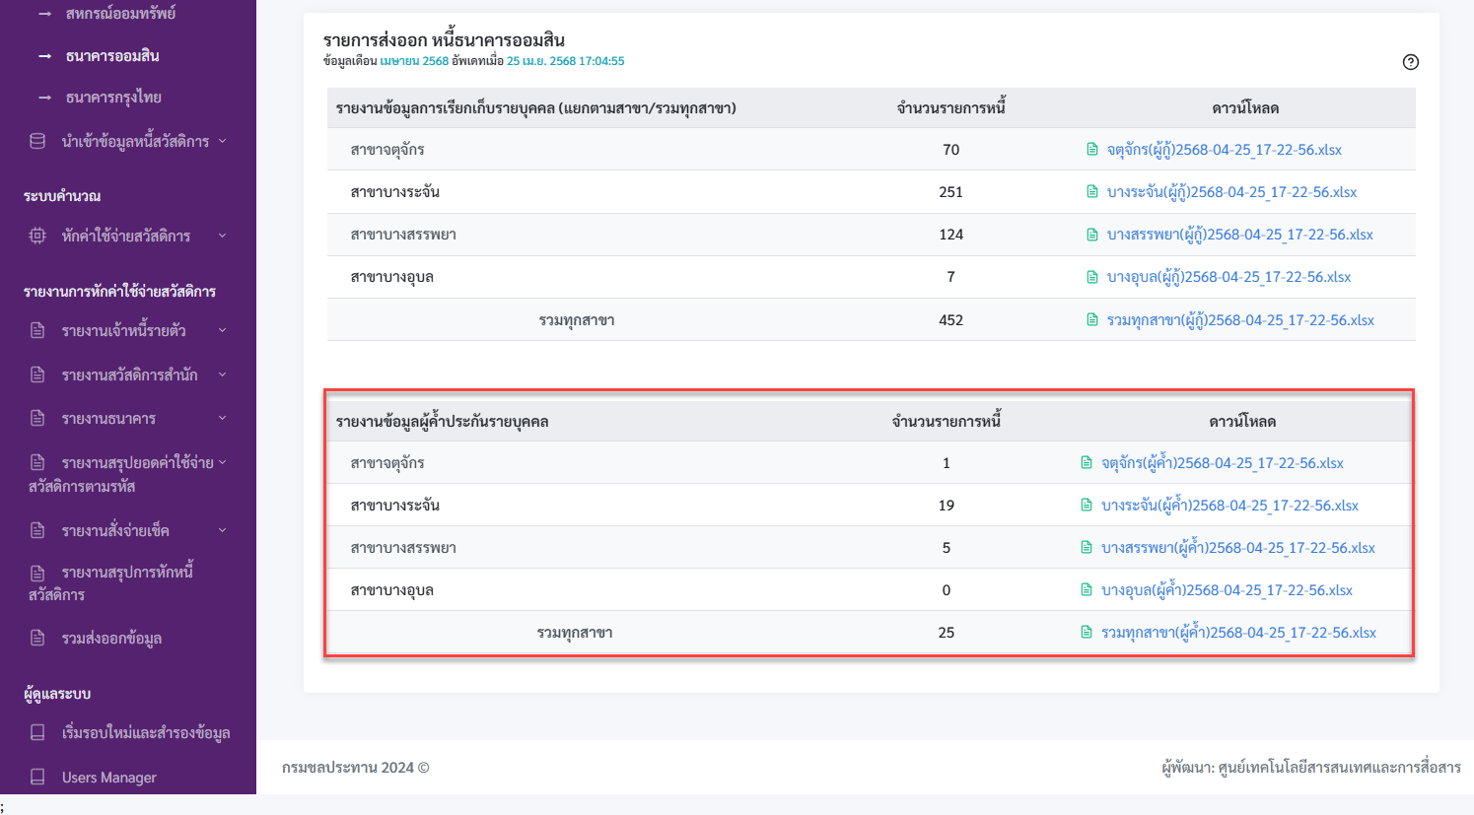Click the total count 452
The height and width of the screenshot is (815, 1474).
click(x=950, y=320)
